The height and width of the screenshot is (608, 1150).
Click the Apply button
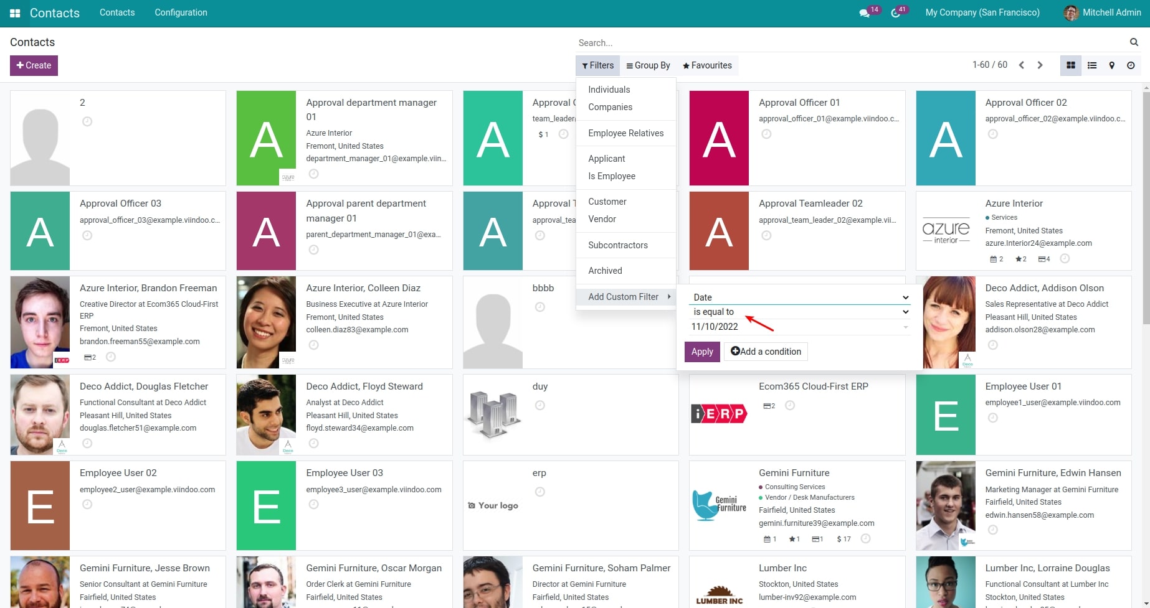coord(701,352)
